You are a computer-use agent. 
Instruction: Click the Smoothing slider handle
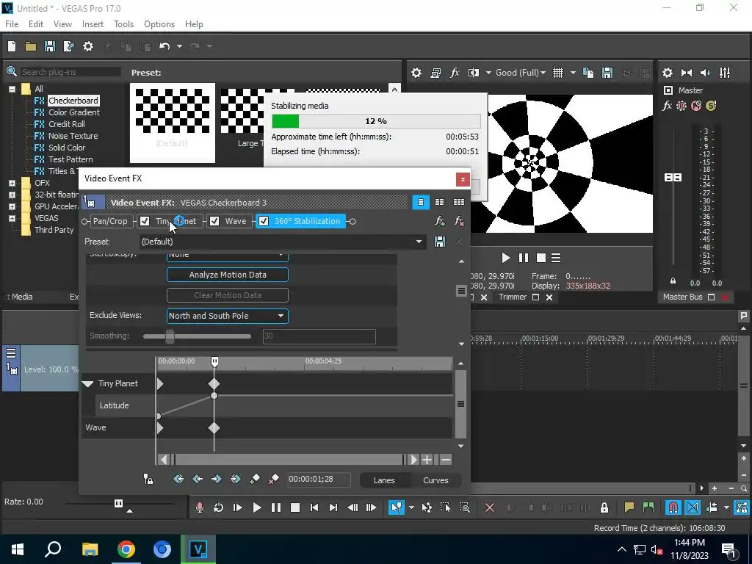pos(170,336)
